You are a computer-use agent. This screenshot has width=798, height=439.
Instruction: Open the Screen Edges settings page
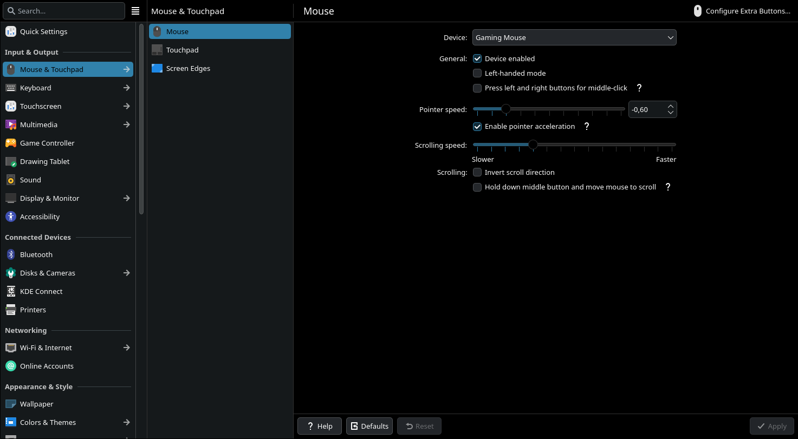click(x=220, y=68)
